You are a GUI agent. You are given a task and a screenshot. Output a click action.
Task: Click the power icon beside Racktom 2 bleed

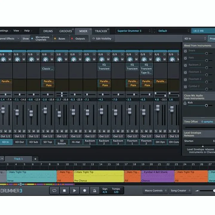point(185,65)
